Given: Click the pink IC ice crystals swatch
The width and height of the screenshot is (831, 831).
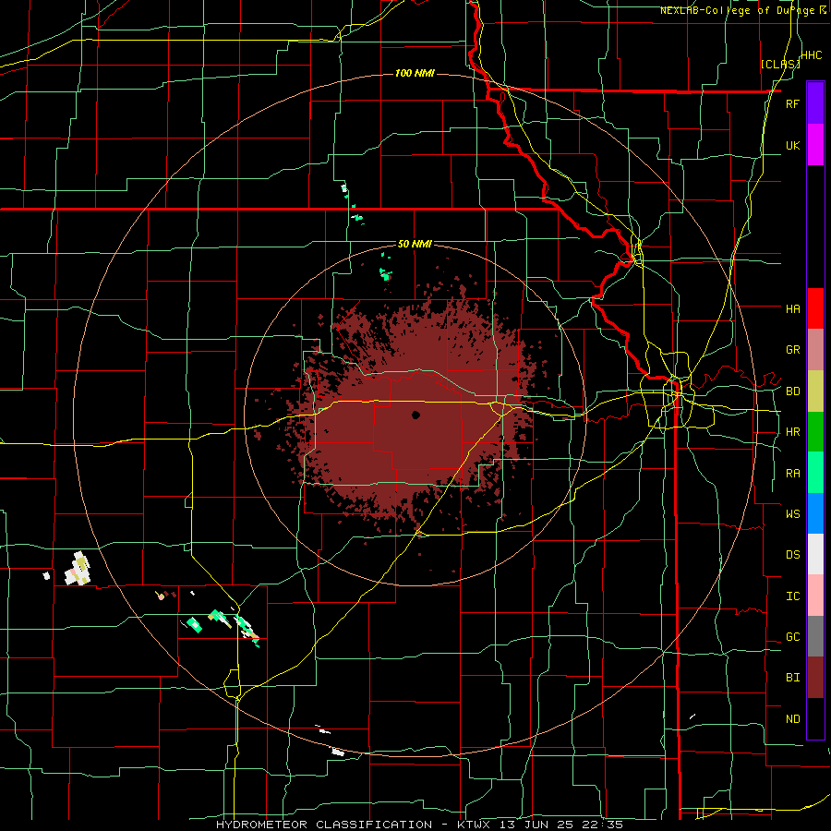Looking at the screenshot, I should point(815,596).
